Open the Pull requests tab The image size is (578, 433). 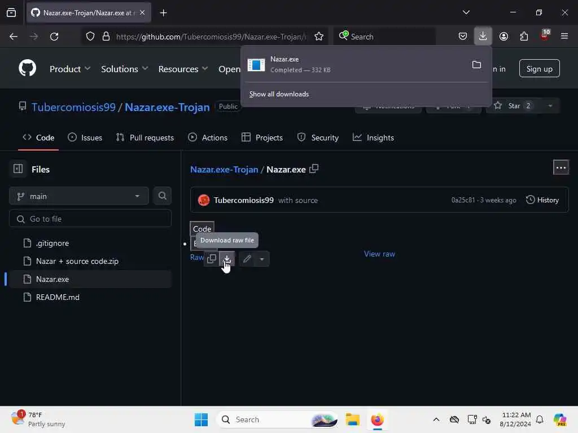(x=144, y=138)
